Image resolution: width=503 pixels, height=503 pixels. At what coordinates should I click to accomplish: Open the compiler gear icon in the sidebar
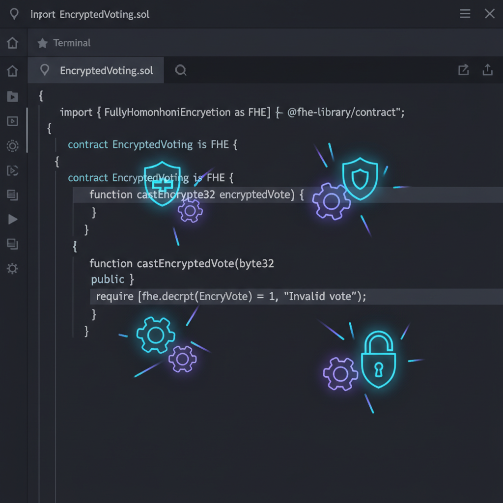(13, 145)
